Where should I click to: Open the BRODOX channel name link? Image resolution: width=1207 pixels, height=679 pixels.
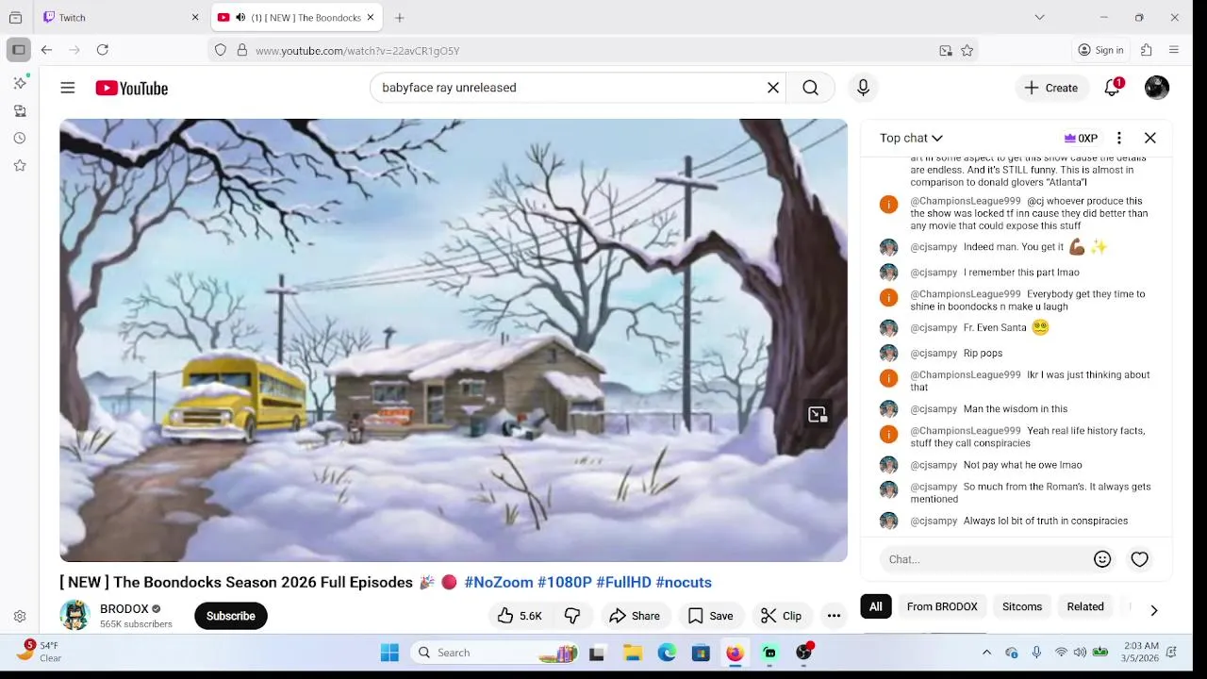coord(124,609)
